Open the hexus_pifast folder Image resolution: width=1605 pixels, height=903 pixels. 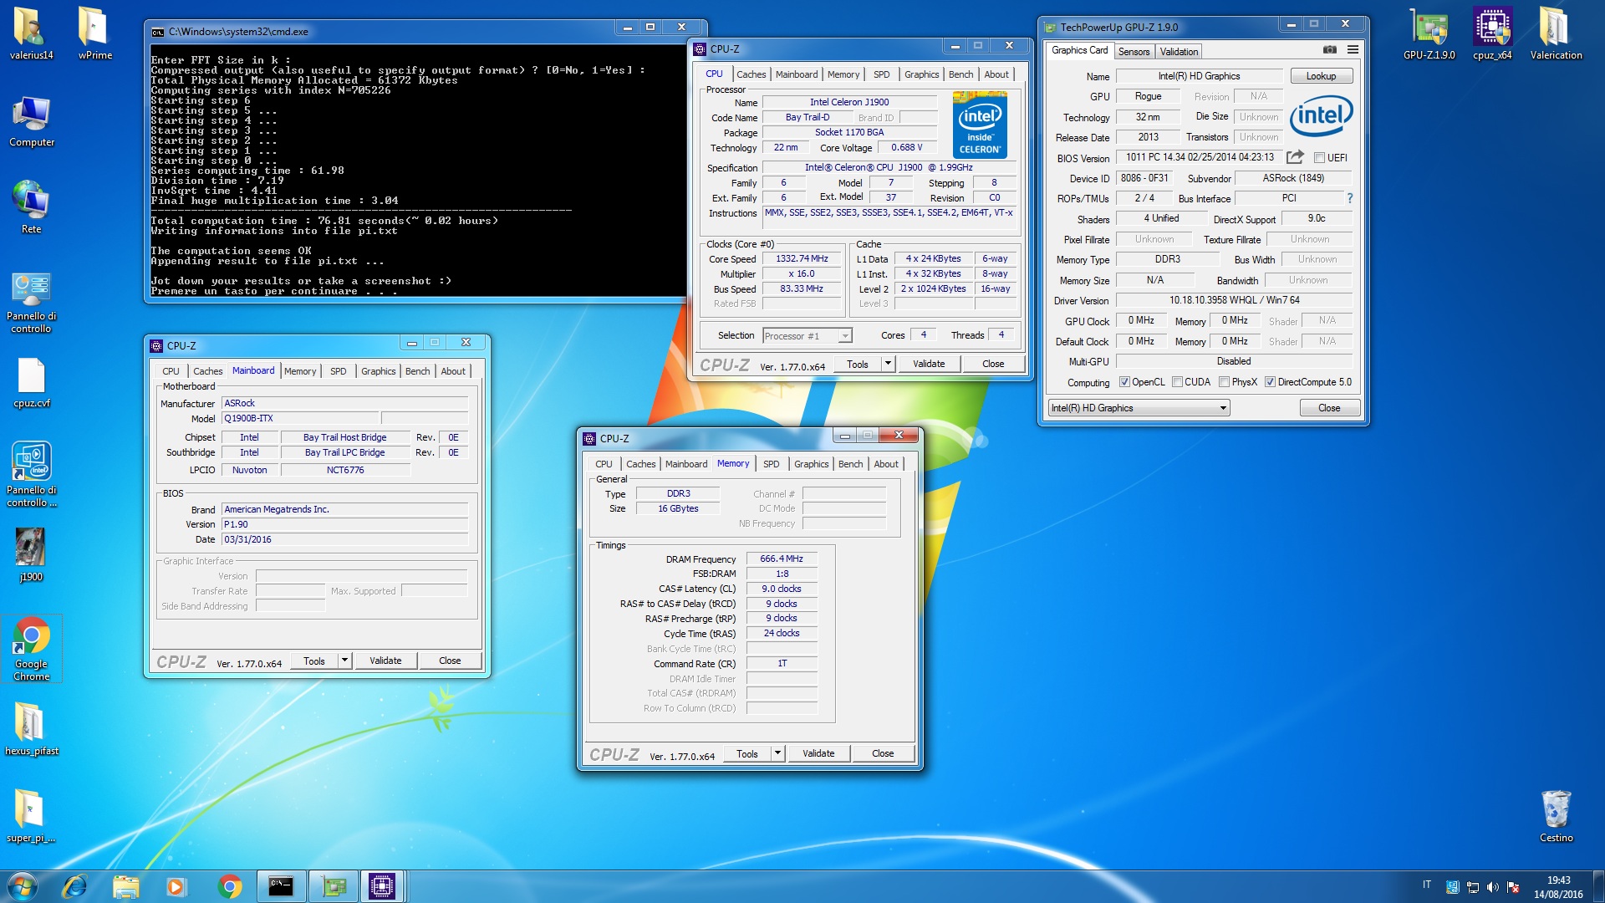[31, 729]
